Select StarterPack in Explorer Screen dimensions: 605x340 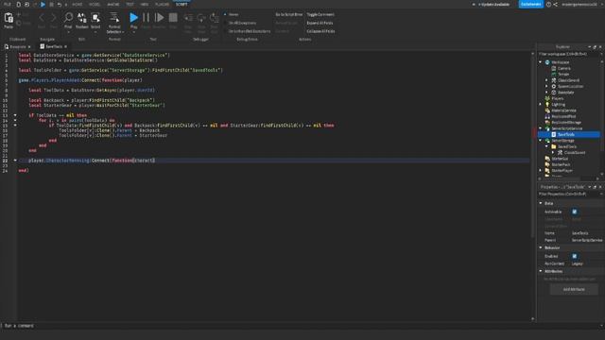tap(561, 164)
